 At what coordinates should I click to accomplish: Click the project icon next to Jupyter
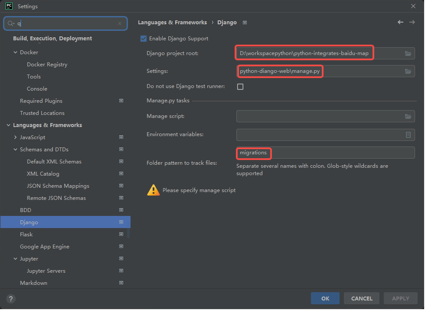pyautogui.click(x=121, y=259)
